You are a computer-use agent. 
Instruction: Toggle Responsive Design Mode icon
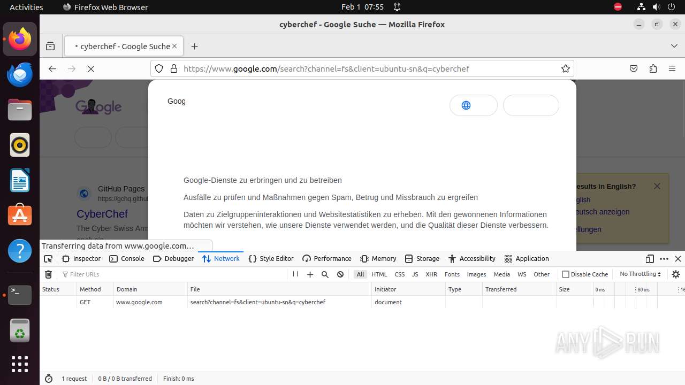650,259
